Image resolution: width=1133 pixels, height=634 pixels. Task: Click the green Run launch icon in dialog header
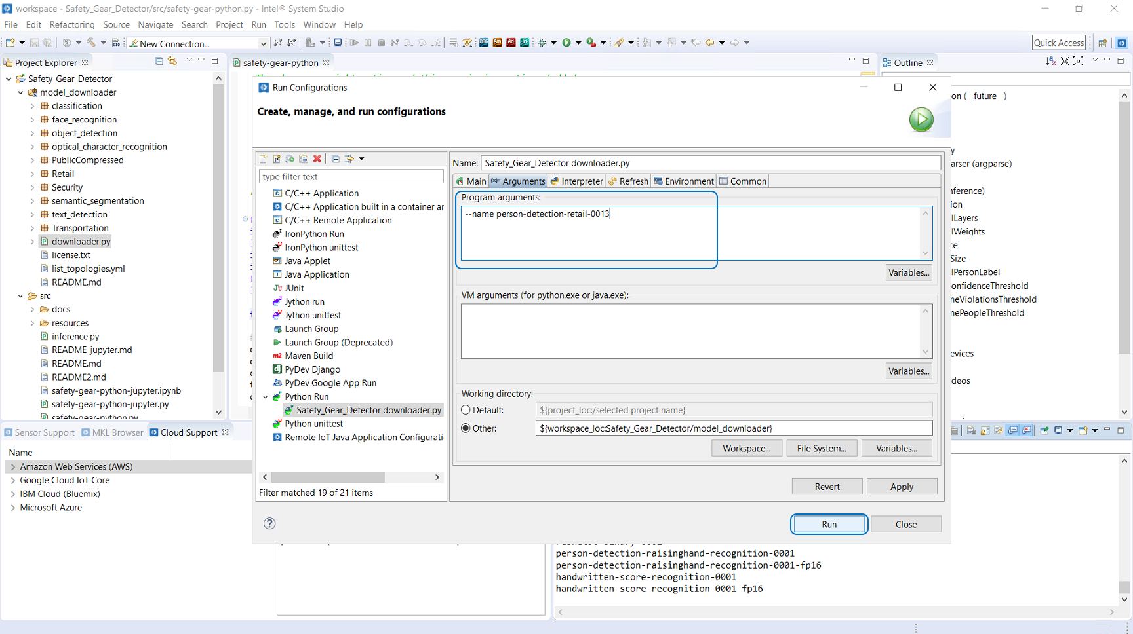(921, 120)
